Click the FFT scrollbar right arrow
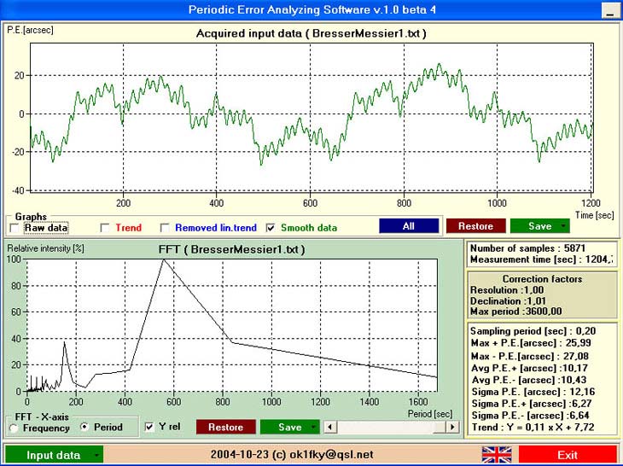This screenshot has width=623, height=466. [452, 427]
